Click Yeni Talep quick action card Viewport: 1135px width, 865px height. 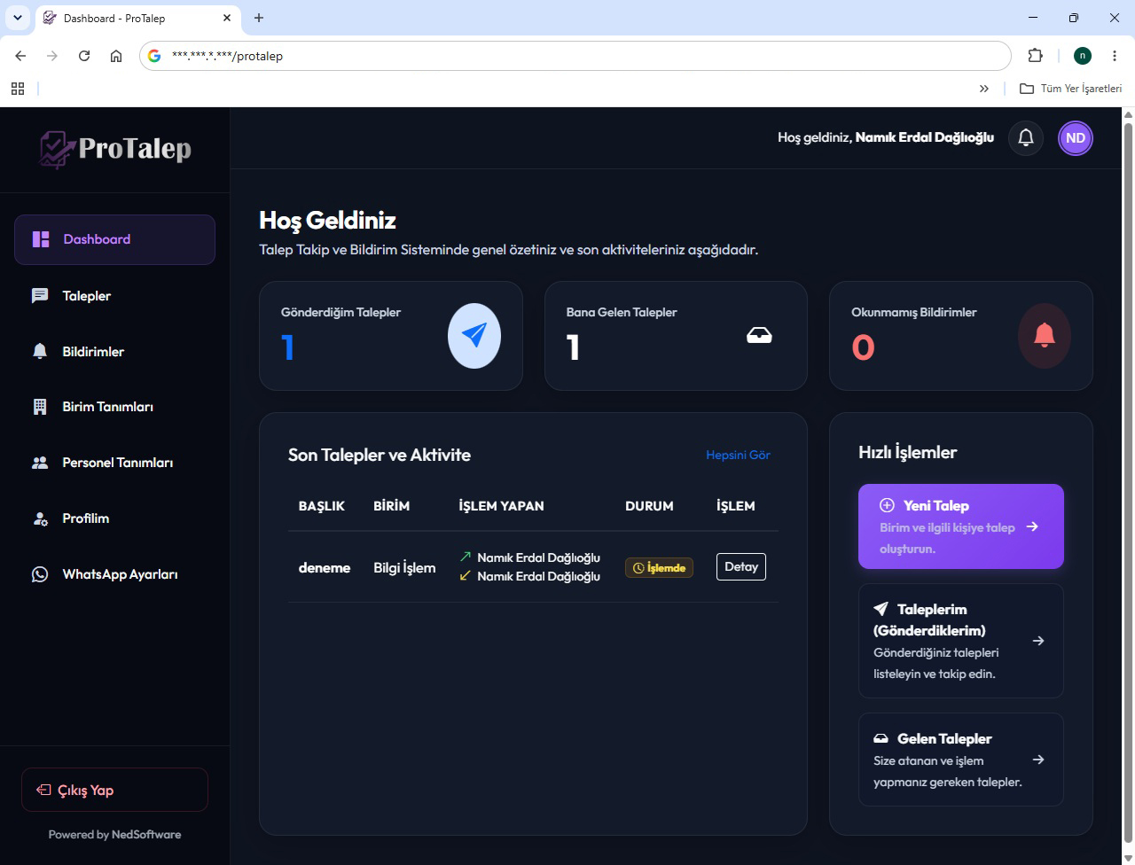(x=961, y=526)
